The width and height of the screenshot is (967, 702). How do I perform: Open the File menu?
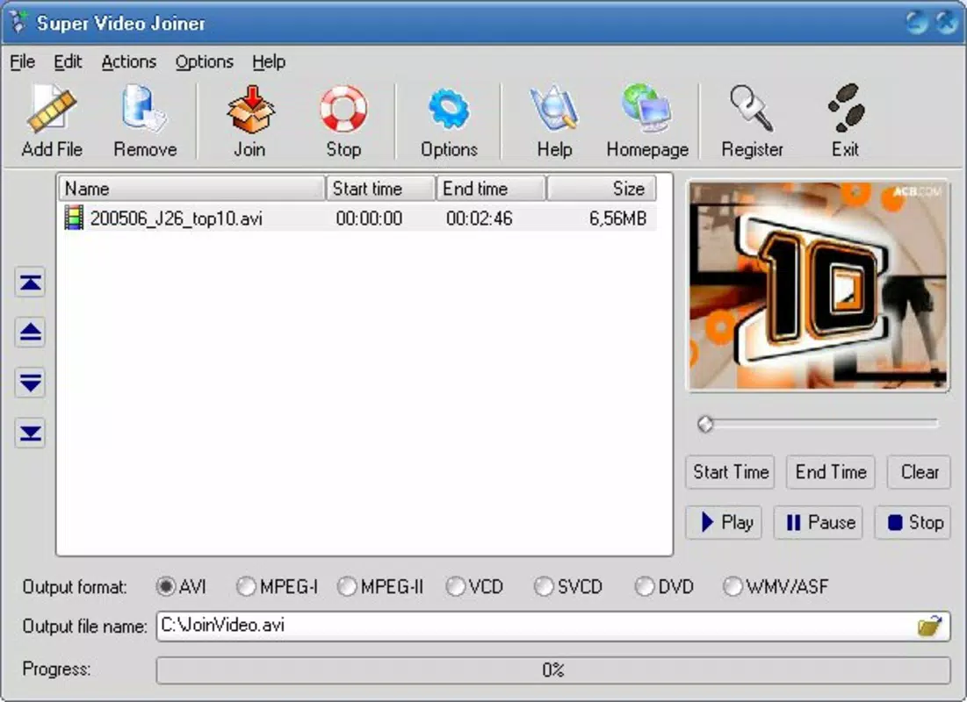(x=23, y=61)
